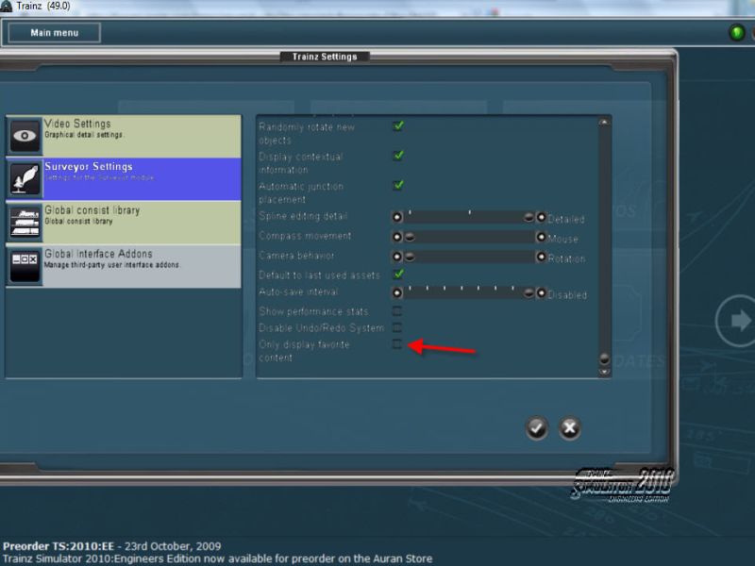This screenshot has width=755, height=566.
Task: Click the settings list scrollbar thumb
Action: (604, 358)
